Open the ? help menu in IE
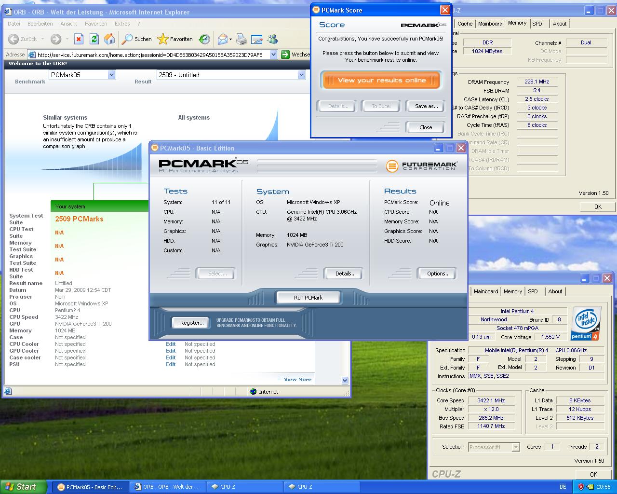Screen dimensions: 617x494 pos(139,24)
